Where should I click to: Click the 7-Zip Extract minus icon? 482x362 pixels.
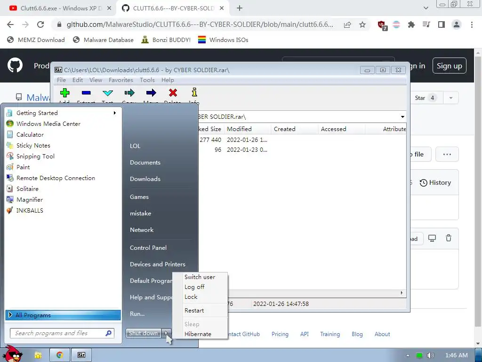coord(87,93)
